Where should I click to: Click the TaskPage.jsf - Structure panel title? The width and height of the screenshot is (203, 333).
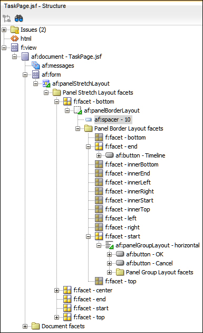pyautogui.click(x=35, y=6)
